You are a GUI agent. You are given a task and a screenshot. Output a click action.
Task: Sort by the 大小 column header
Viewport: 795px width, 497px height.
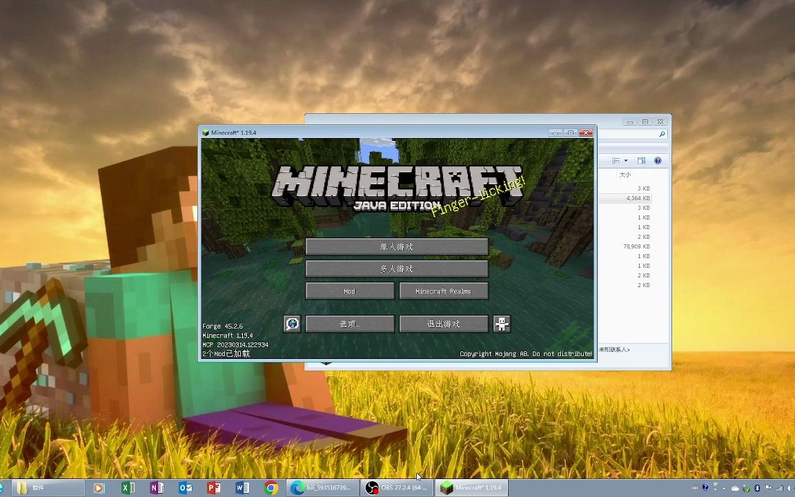tap(625, 175)
